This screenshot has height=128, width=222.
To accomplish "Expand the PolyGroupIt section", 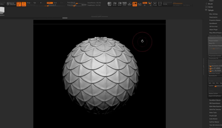I will (x=213, y=116).
